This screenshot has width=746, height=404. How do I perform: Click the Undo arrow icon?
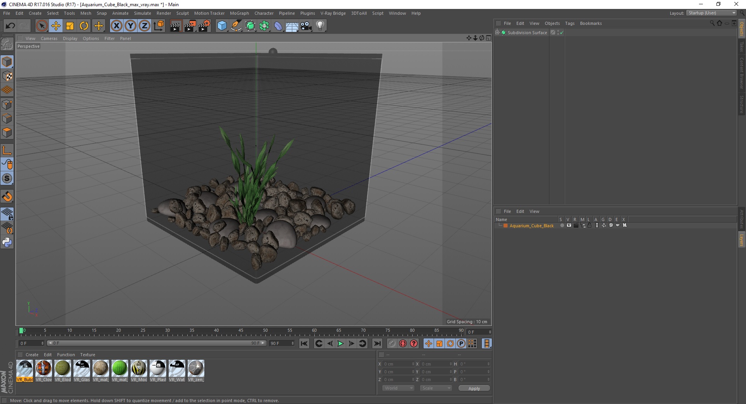pos(10,26)
